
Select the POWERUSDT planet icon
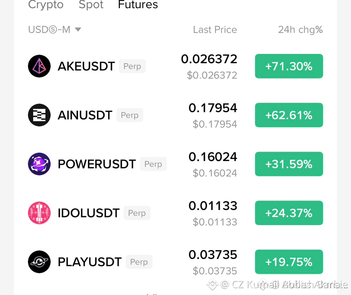pyautogui.click(x=39, y=164)
